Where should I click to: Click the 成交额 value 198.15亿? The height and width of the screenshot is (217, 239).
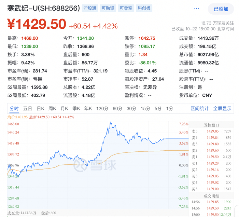[207, 46]
